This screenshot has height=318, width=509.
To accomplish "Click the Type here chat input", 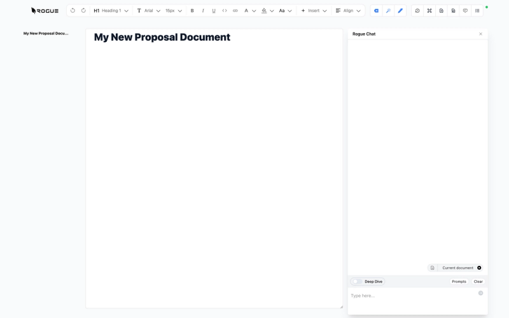I will click(x=412, y=296).
